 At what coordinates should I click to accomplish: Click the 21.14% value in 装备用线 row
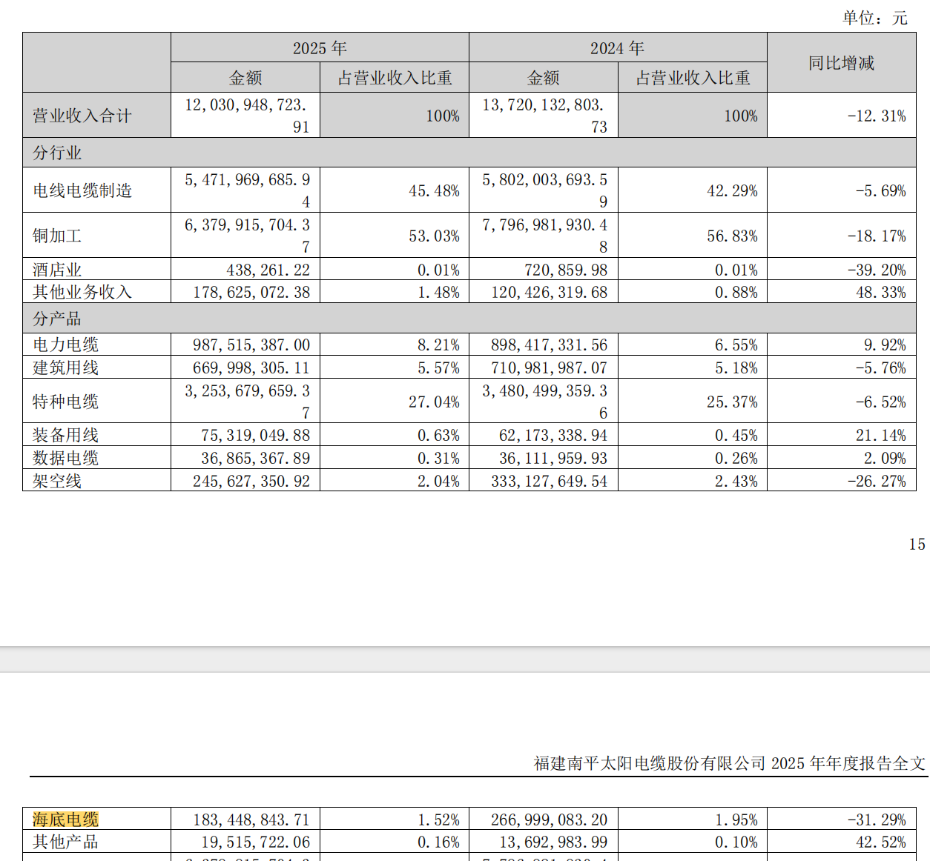880,435
